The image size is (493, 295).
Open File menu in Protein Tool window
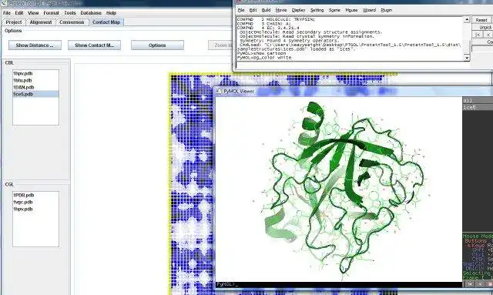pyautogui.click(x=7, y=13)
